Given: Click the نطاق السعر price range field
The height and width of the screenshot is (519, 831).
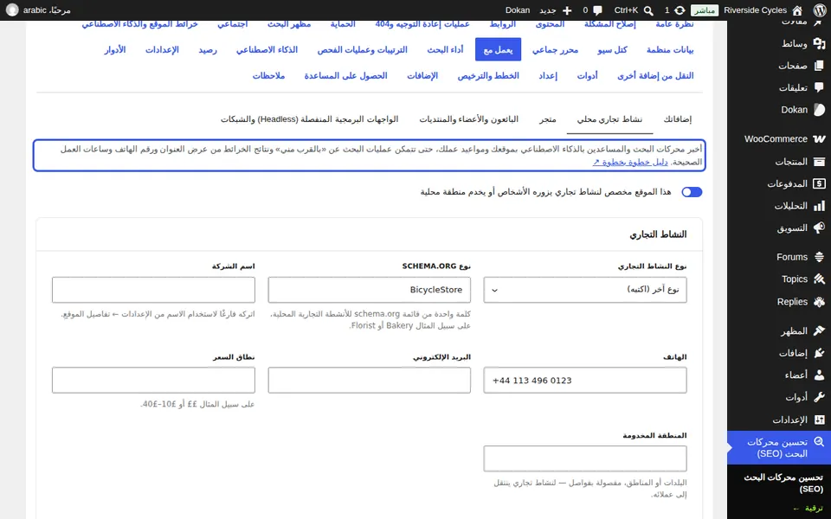Looking at the screenshot, I should point(153,381).
